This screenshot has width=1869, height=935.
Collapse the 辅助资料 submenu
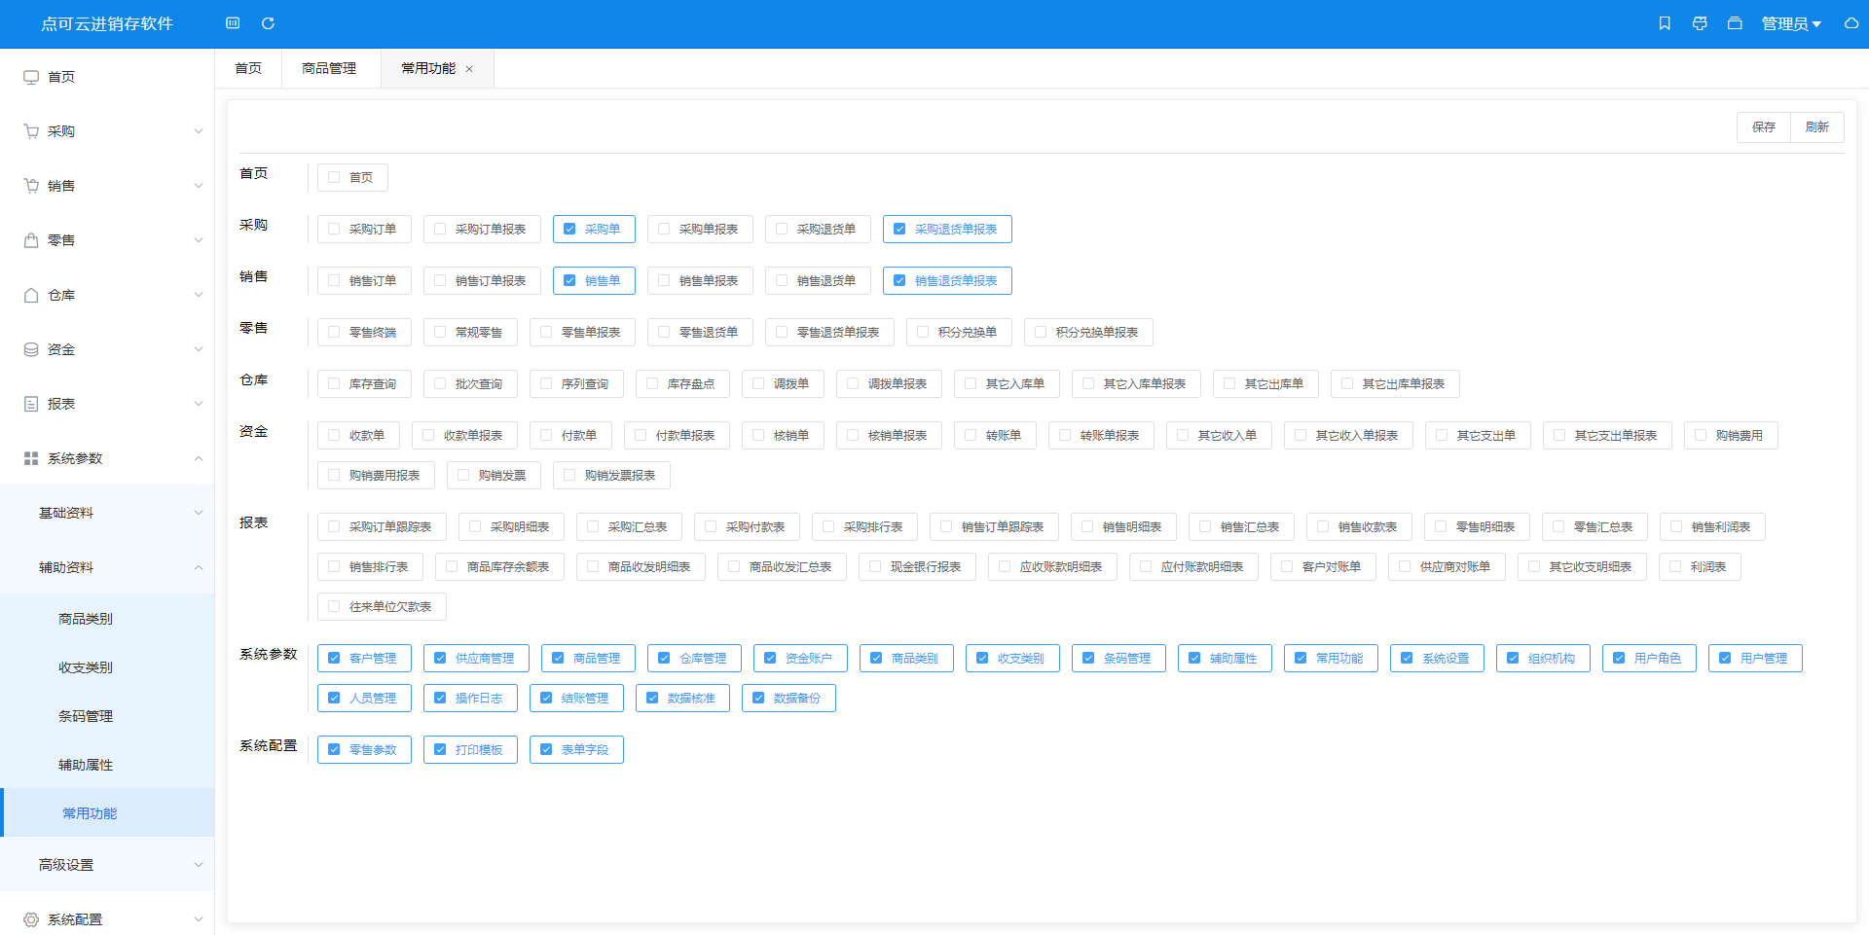pyautogui.click(x=107, y=567)
